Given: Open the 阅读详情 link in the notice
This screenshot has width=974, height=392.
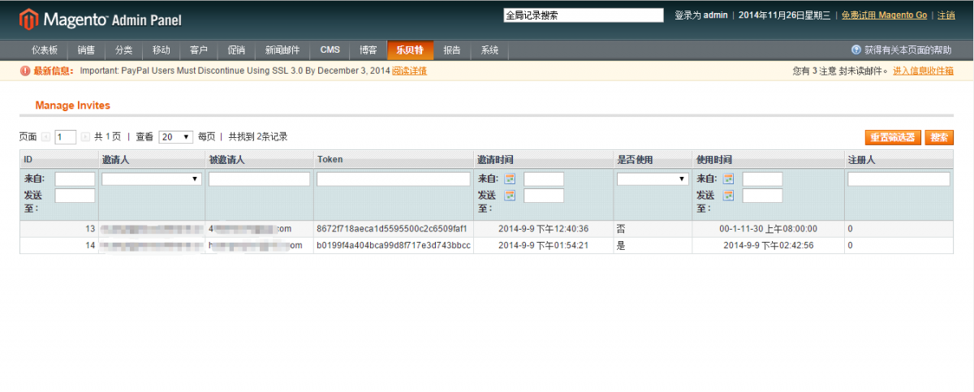Looking at the screenshot, I should [409, 71].
